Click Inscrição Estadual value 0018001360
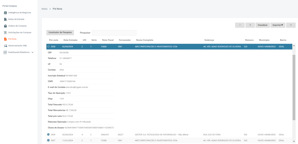This screenshot has height=144, width=298. (72, 75)
